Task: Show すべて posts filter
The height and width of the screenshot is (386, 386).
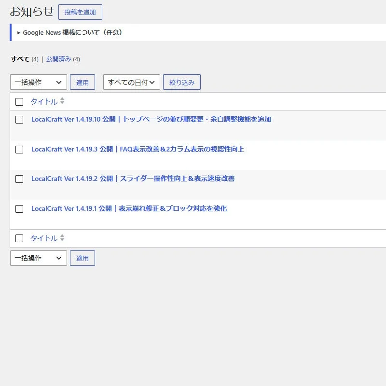Action: (20, 59)
